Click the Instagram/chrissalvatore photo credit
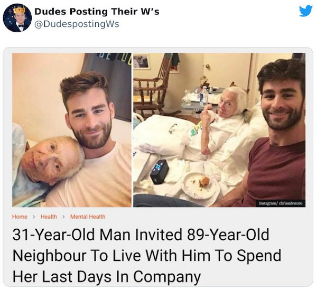317x290 pixels. point(281,203)
